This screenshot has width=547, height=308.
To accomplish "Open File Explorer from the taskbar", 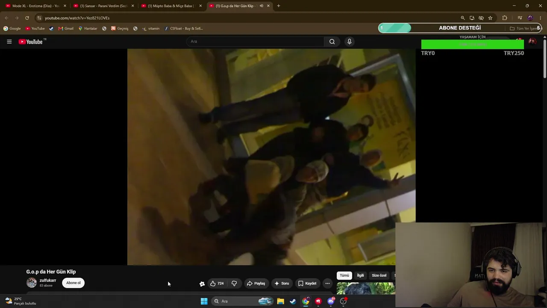I will click(x=280, y=301).
